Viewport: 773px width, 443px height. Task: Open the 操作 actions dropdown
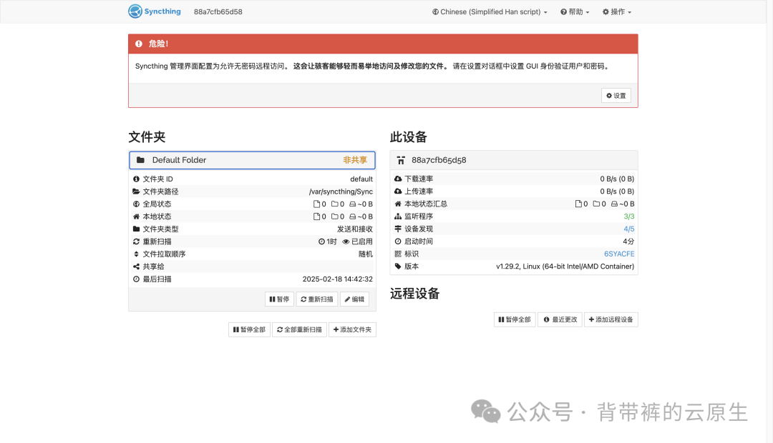[x=617, y=12]
